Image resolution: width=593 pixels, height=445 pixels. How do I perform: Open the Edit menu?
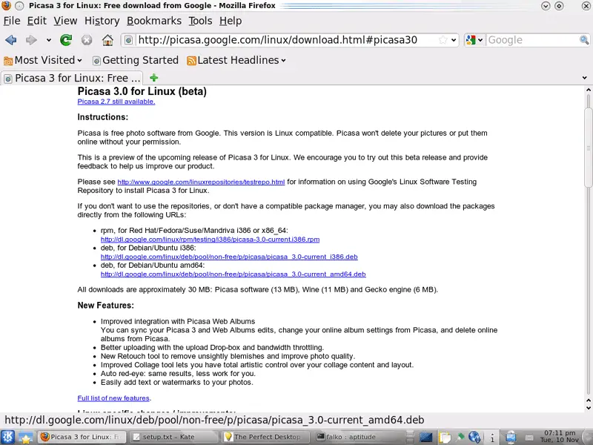click(x=36, y=21)
